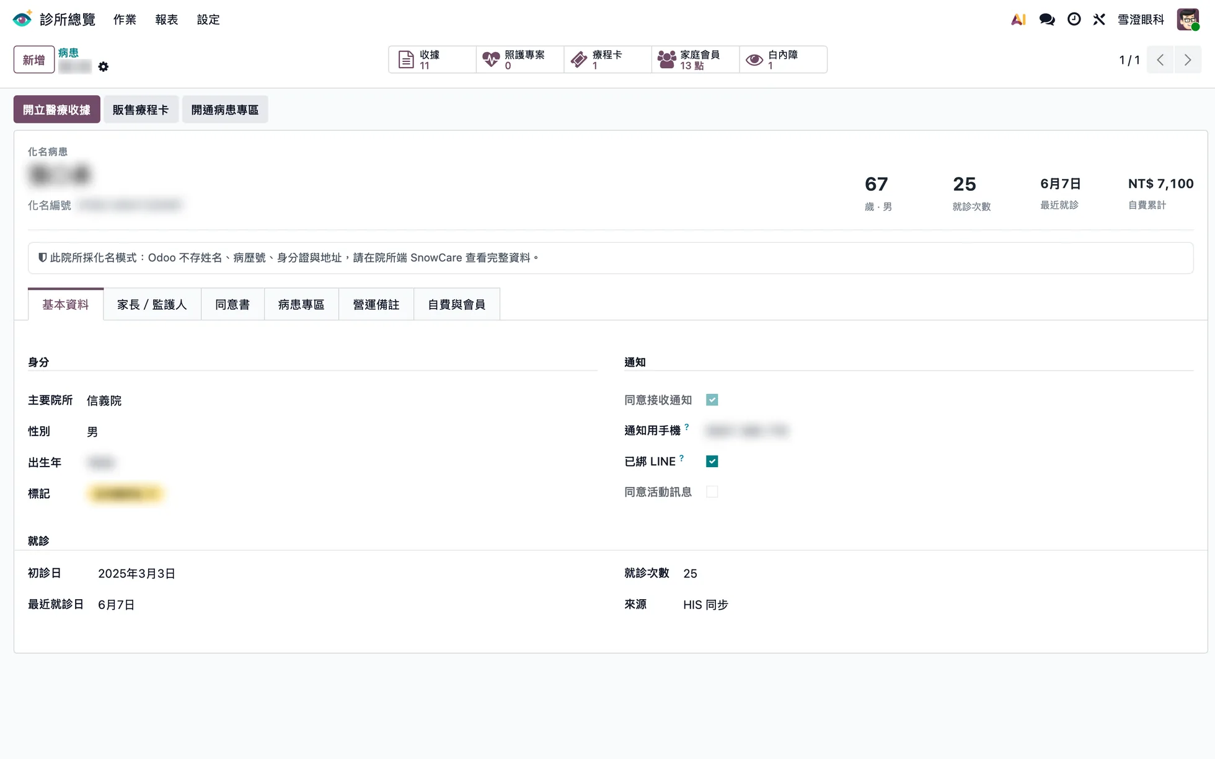The image size is (1215, 759).
Task: Toggle 同意接收通知 checkbox
Action: click(x=712, y=400)
